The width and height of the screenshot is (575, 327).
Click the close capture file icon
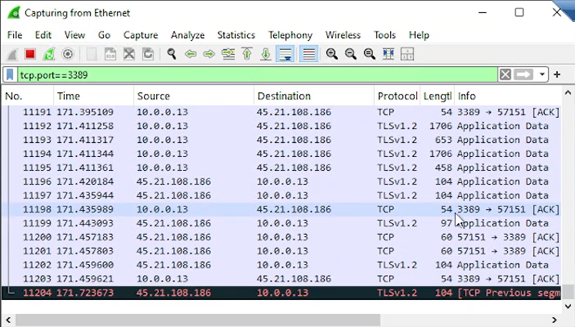coord(129,54)
